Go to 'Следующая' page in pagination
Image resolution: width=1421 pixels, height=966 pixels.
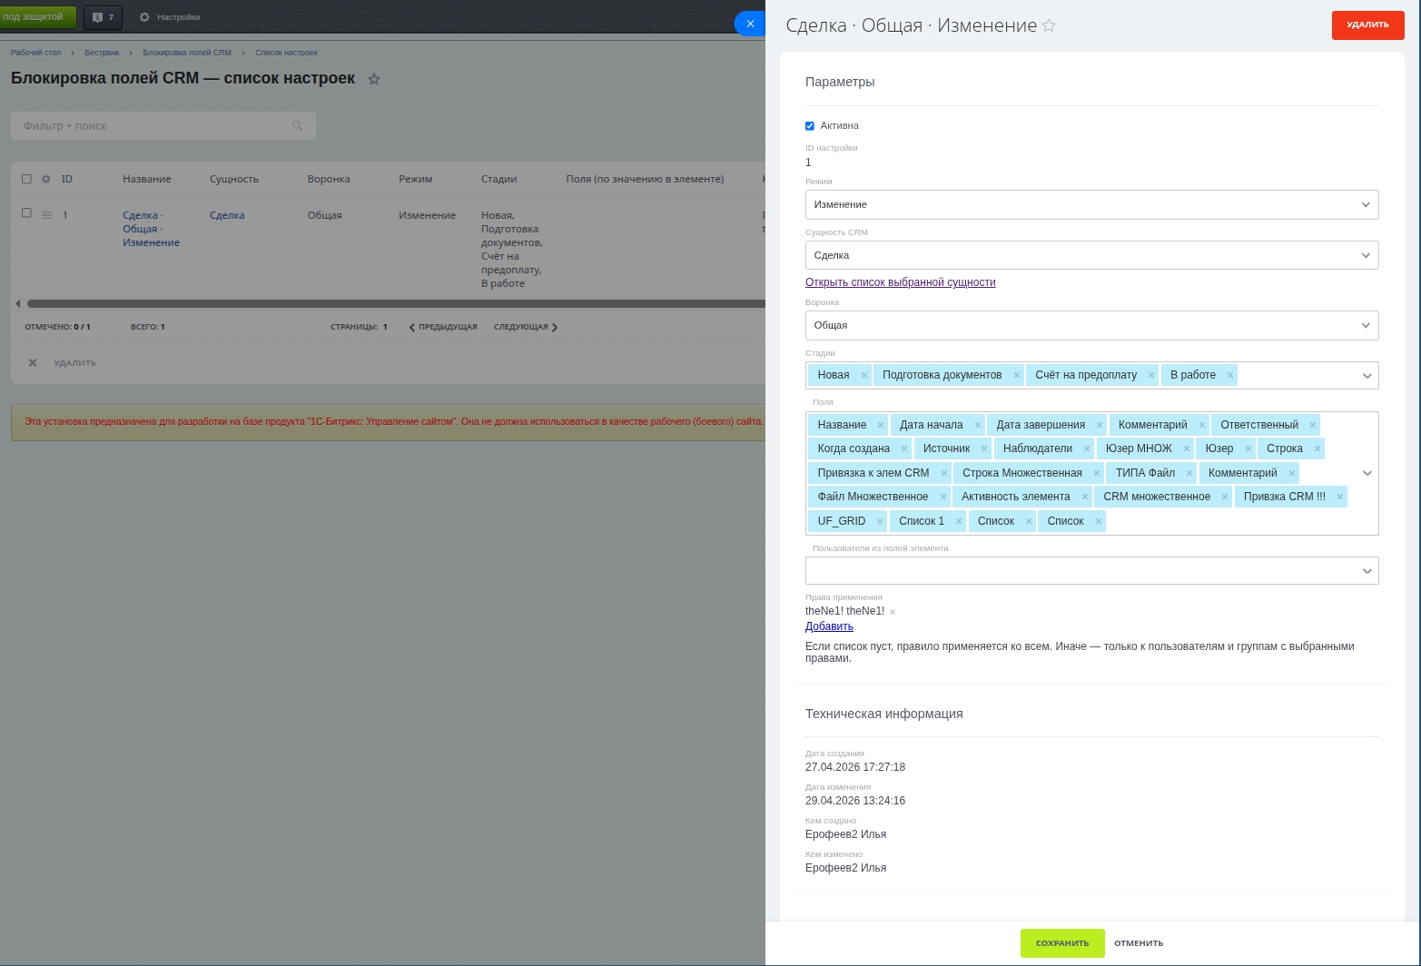coord(526,327)
